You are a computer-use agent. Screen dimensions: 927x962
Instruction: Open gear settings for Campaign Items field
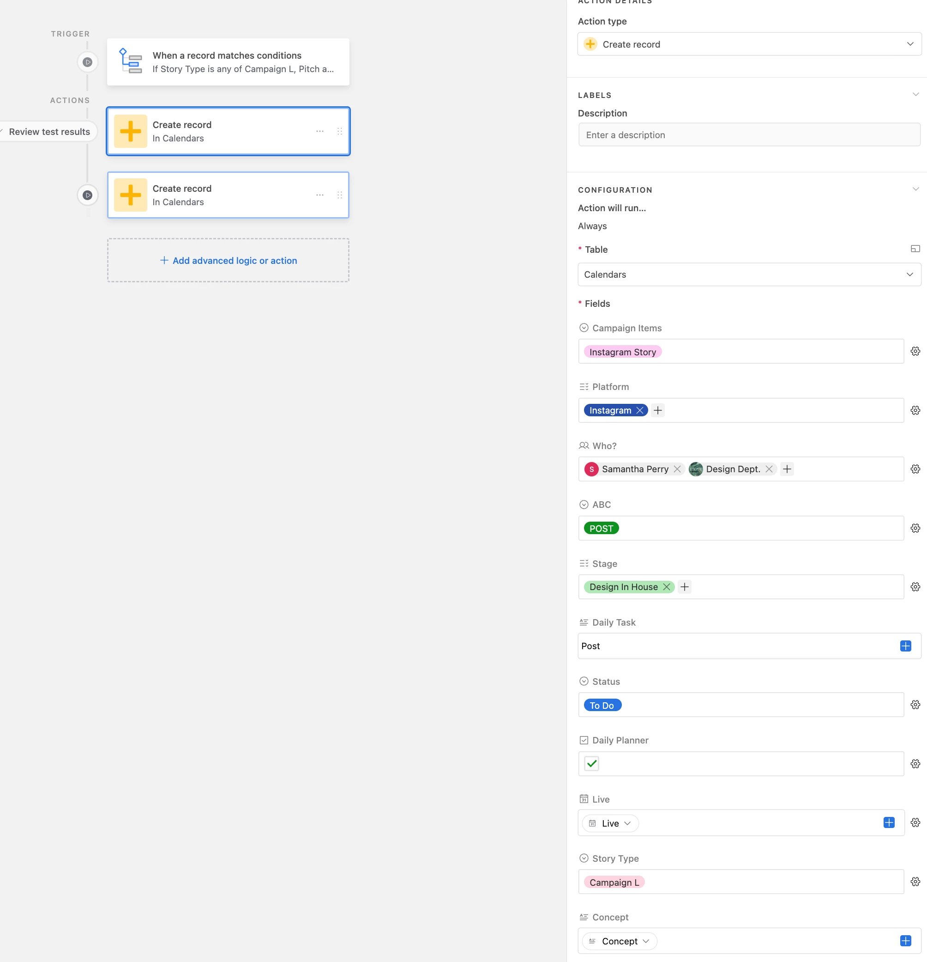[915, 352]
